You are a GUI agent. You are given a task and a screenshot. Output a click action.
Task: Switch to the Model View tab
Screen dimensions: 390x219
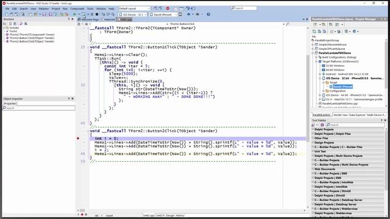click(x=340, y=115)
